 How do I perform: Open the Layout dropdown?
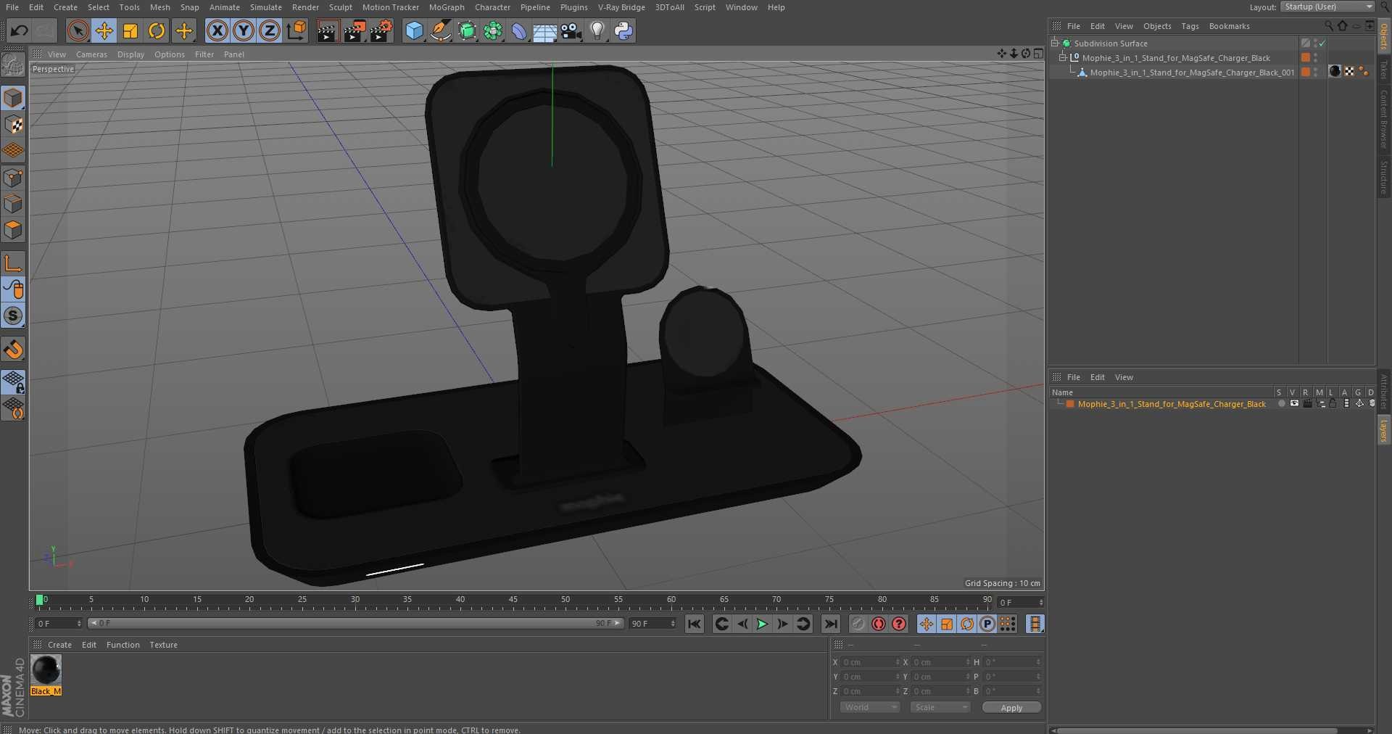1327,7
